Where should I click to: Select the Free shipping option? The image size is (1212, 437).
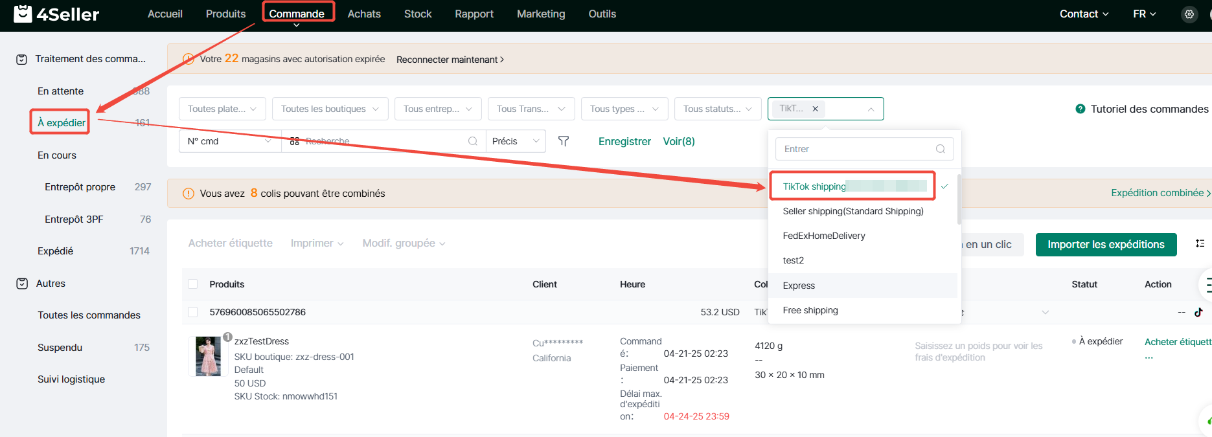pyautogui.click(x=862, y=310)
